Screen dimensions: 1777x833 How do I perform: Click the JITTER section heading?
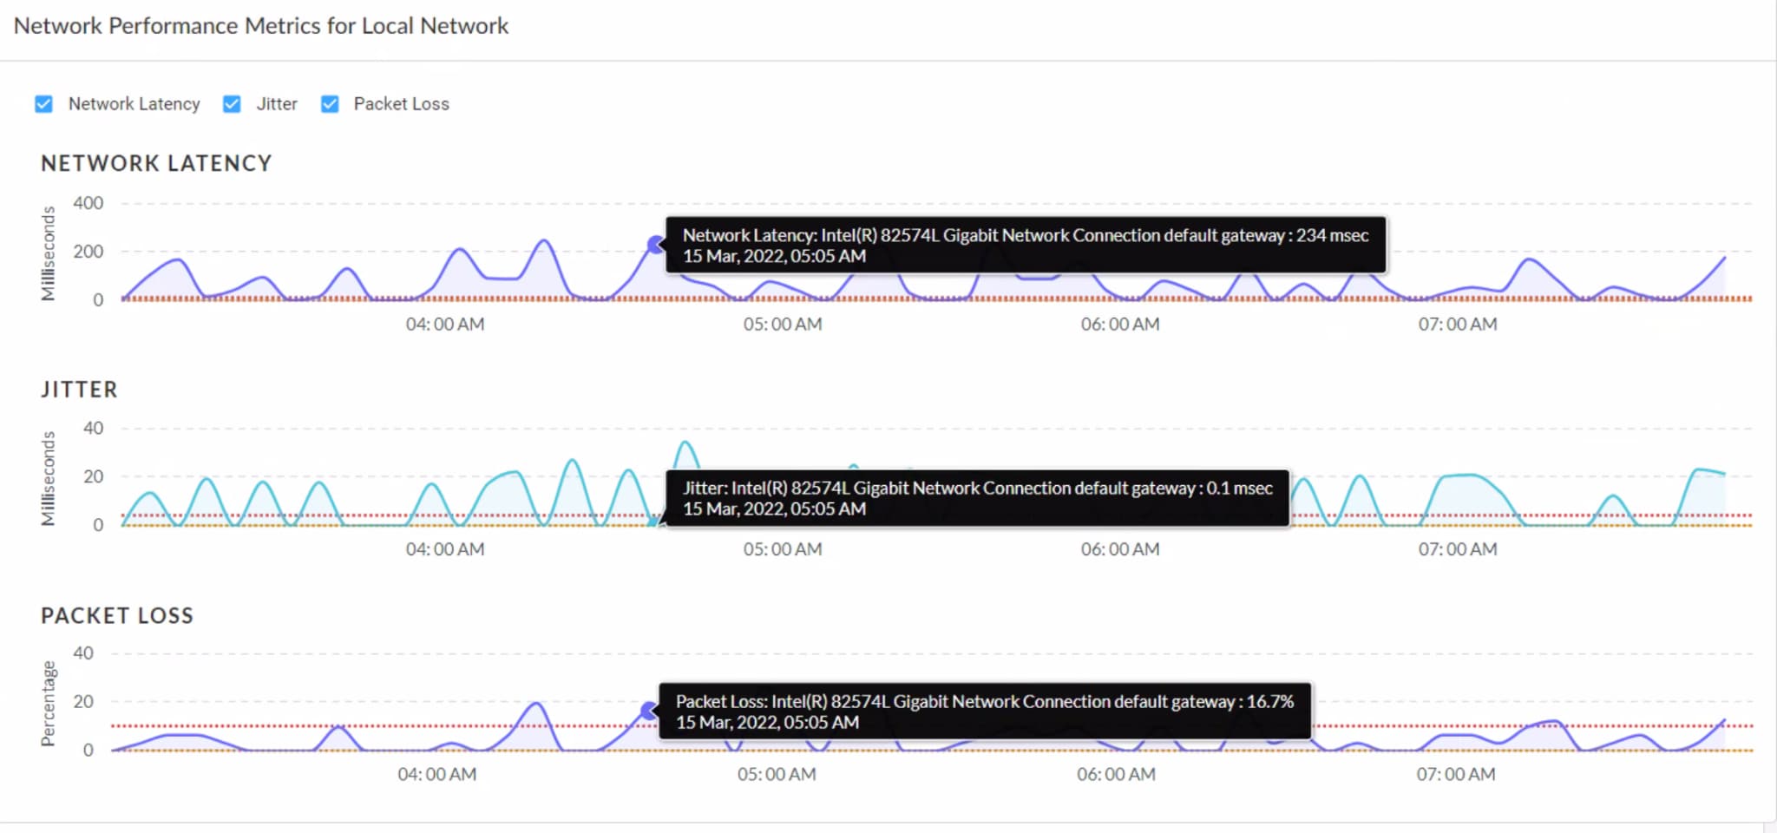(x=79, y=390)
